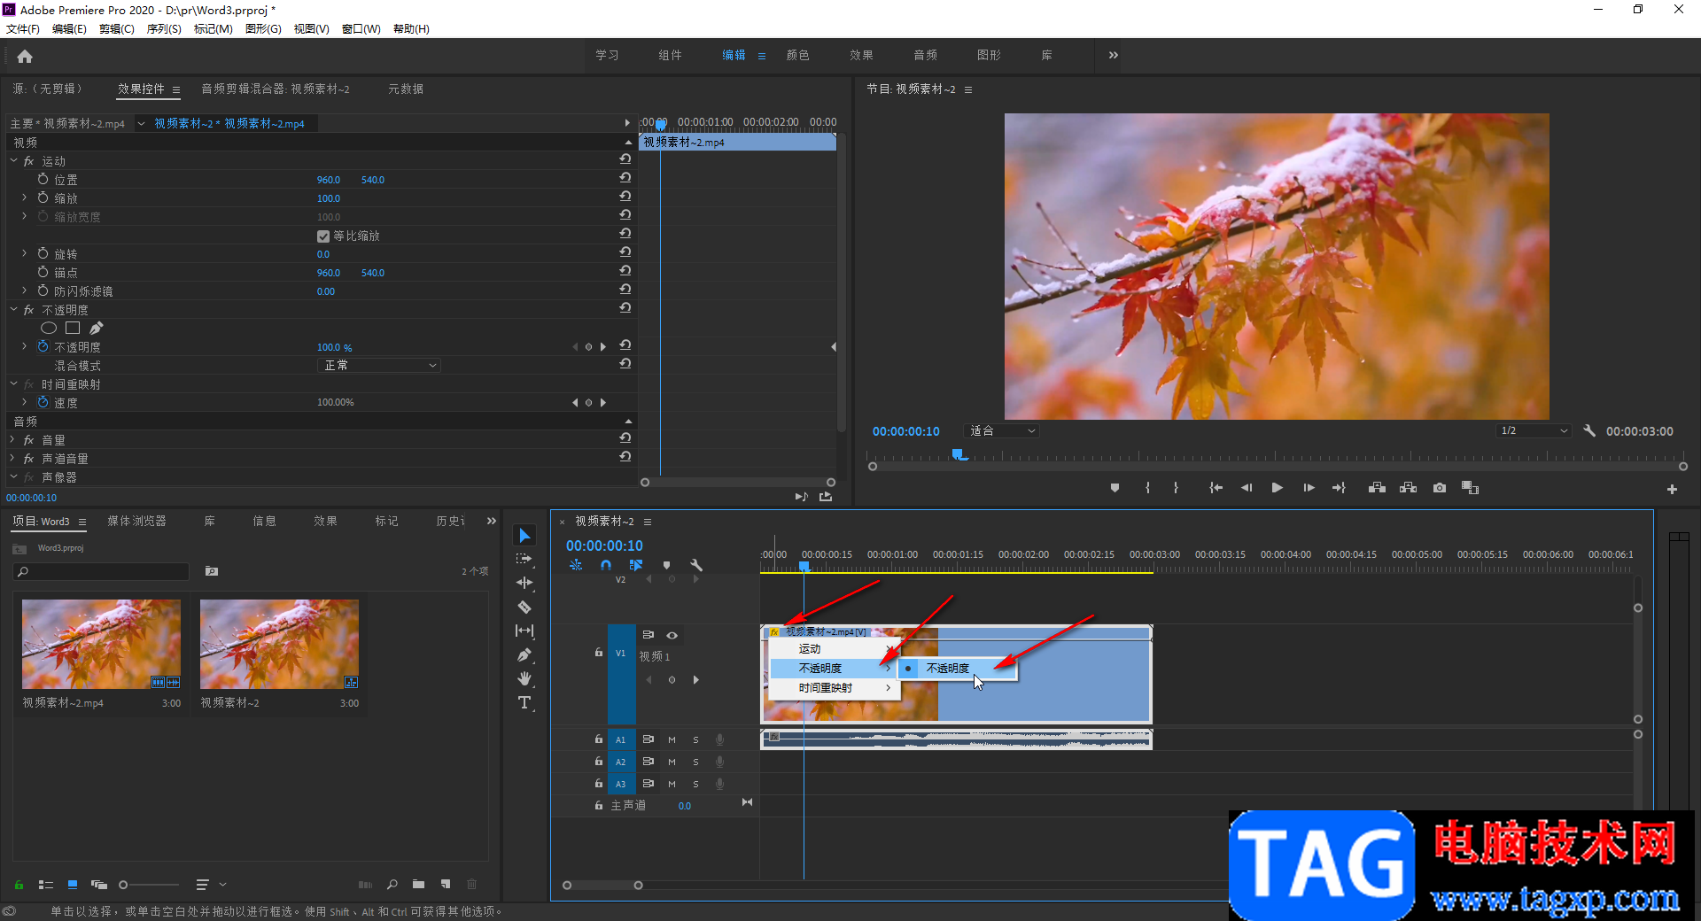The width and height of the screenshot is (1701, 921).
Task: Open blend mode dropdown
Action: (379, 365)
